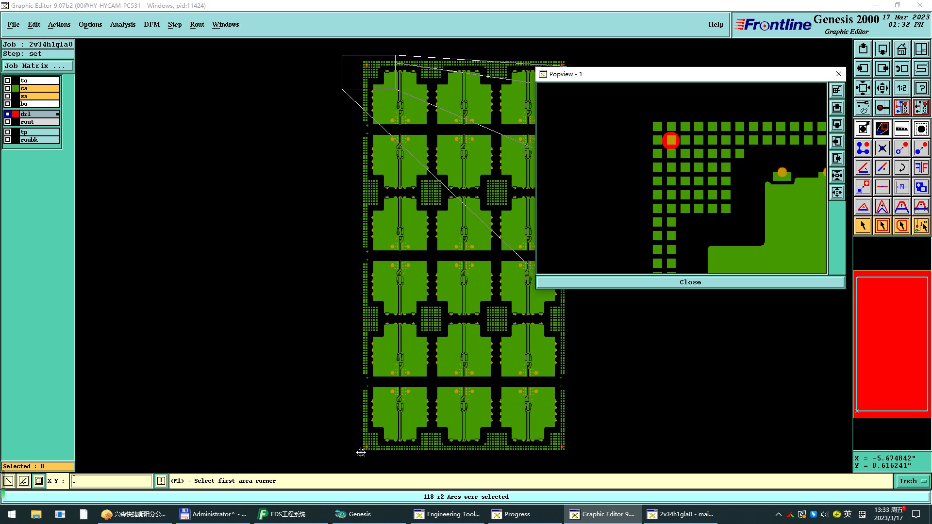Click the question mark help-view icon
The width and height of the screenshot is (932, 524).
(921, 88)
